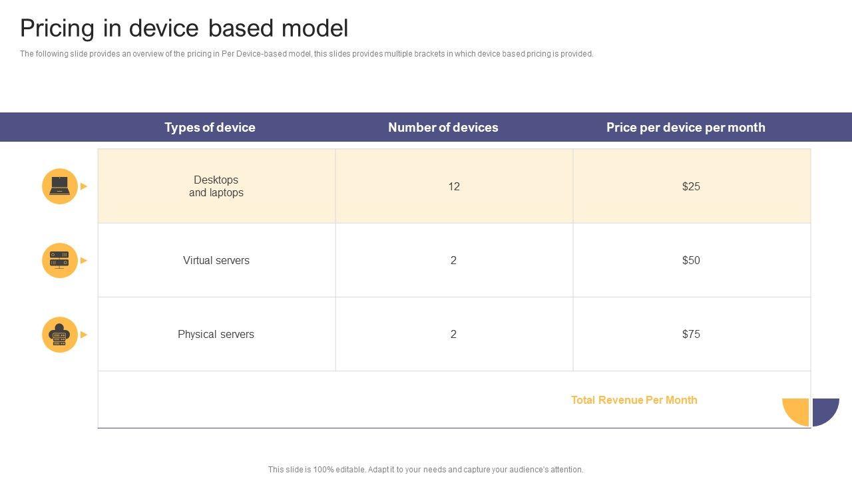Select the $75 price cell

point(691,334)
